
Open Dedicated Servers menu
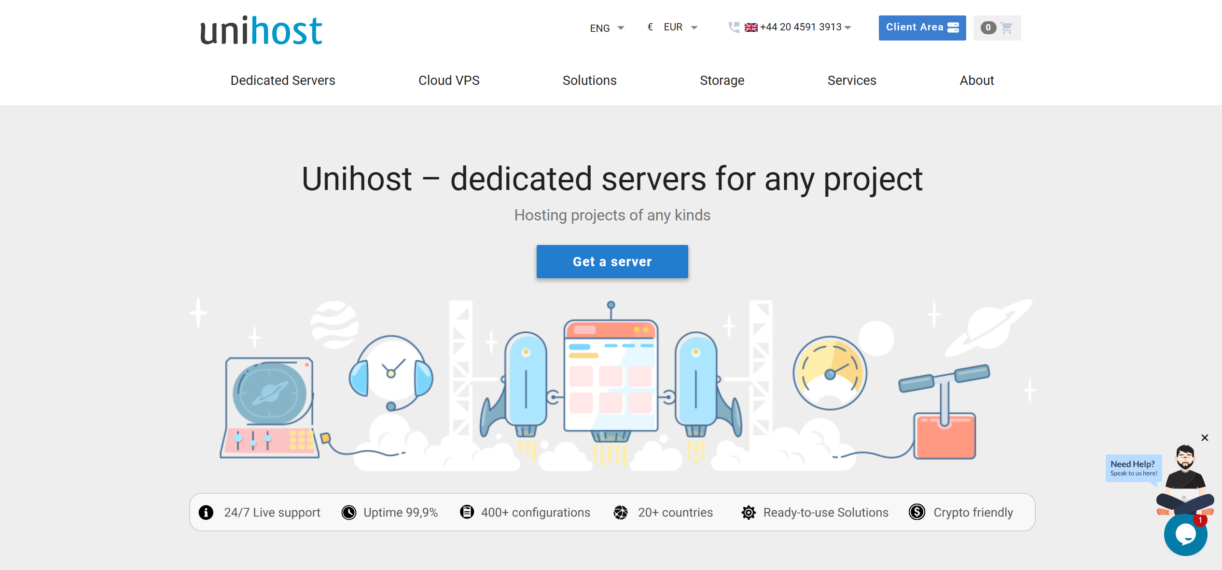point(283,80)
